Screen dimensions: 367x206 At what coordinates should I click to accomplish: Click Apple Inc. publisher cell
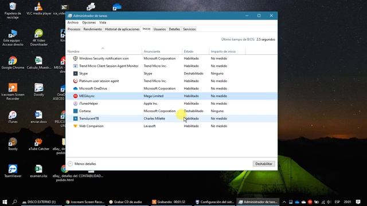pyautogui.click(x=150, y=104)
